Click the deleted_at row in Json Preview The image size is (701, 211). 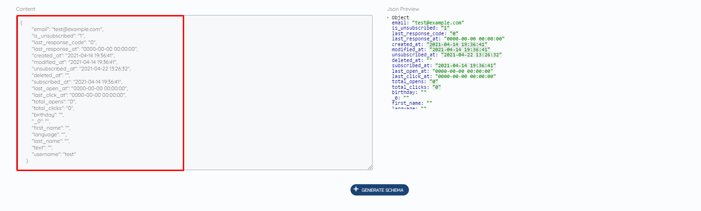(x=412, y=60)
